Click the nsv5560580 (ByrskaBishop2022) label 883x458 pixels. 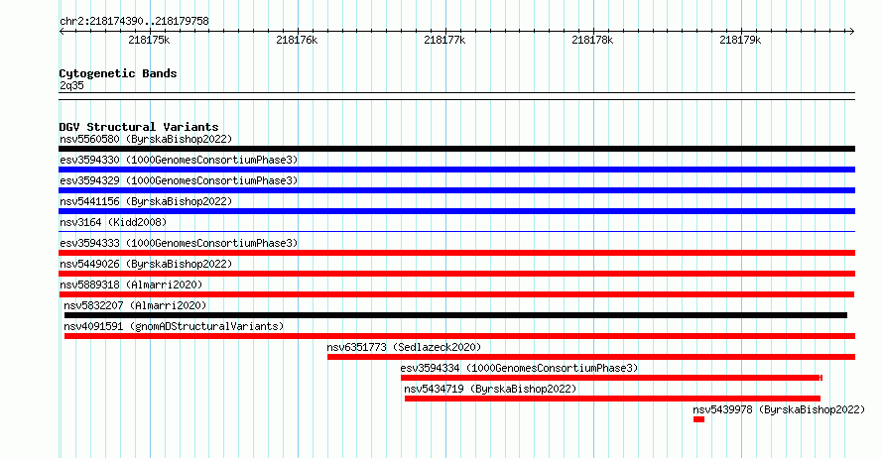pyautogui.click(x=146, y=139)
